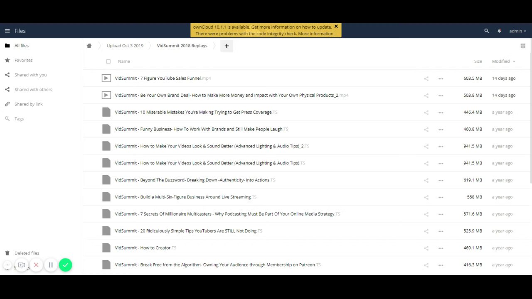Sort by Modified column

tap(503, 61)
